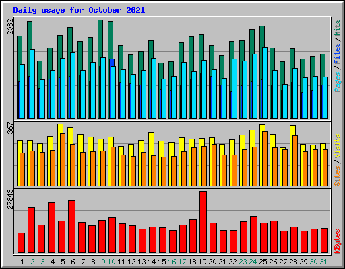Image resolution: width=345 pixels, height=269 pixels.
Task: Click the red KBytes bar for day 2
Action: [31, 230]
